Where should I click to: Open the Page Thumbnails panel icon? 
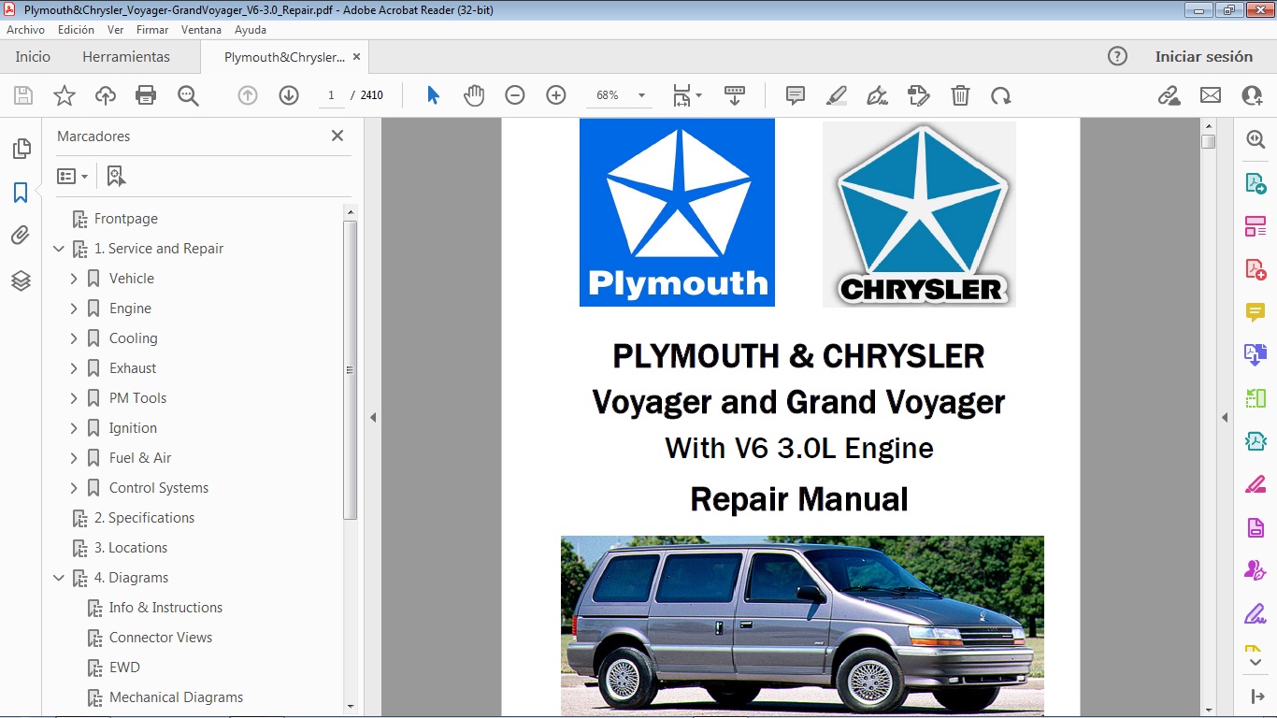point(21,148)
